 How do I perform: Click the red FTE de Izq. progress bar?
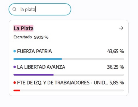click(17, 90)
